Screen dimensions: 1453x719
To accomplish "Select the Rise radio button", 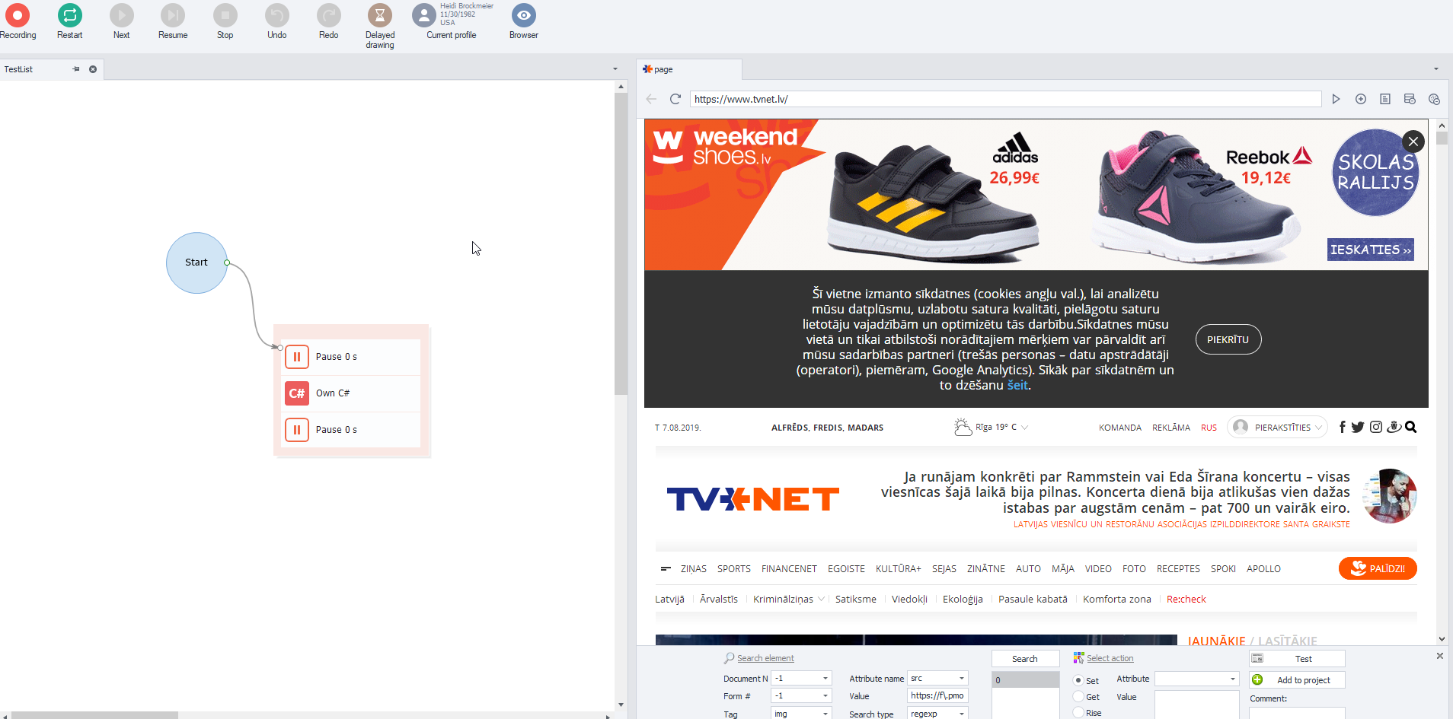I will [1078, 712].
